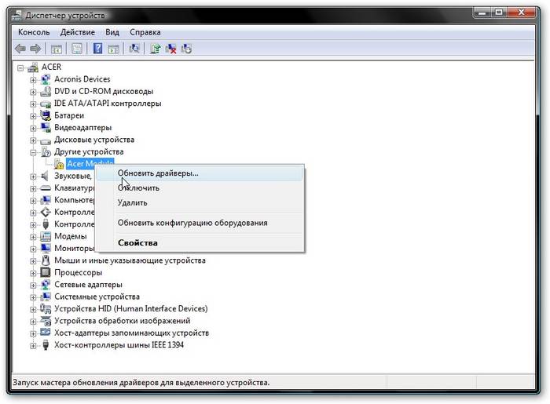Select Мыши и иные указывающие устройства item
The image size is (550, 404).
point(130,260)
